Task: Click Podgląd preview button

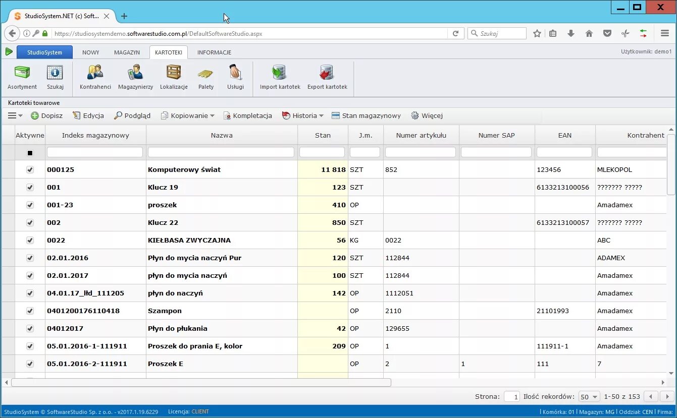Action: (132, 115)
